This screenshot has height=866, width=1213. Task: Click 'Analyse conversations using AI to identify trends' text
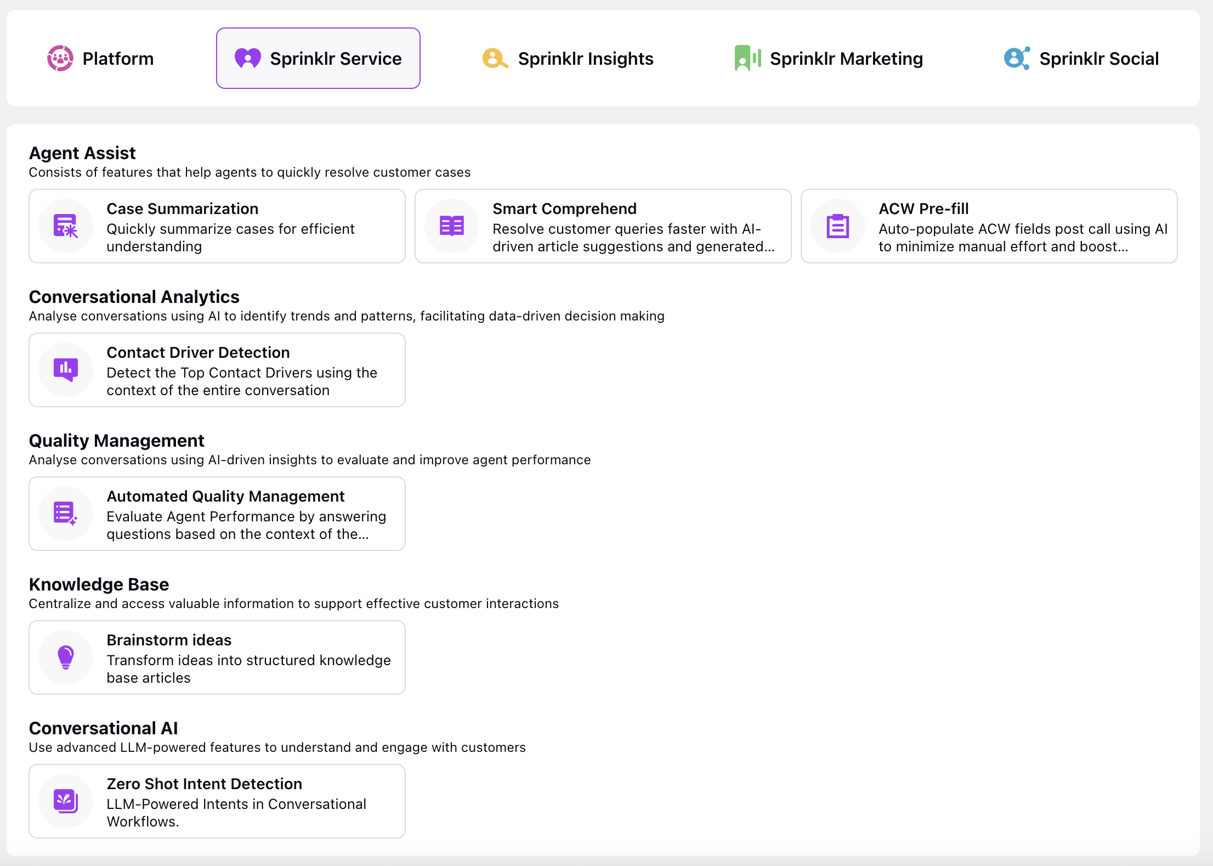347,316
